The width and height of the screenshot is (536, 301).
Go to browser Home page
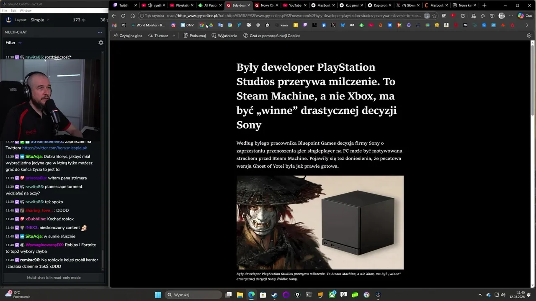(x=132, y=16)
